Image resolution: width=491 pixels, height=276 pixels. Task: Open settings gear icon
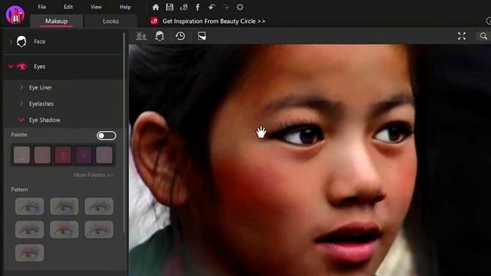point(240,7)
